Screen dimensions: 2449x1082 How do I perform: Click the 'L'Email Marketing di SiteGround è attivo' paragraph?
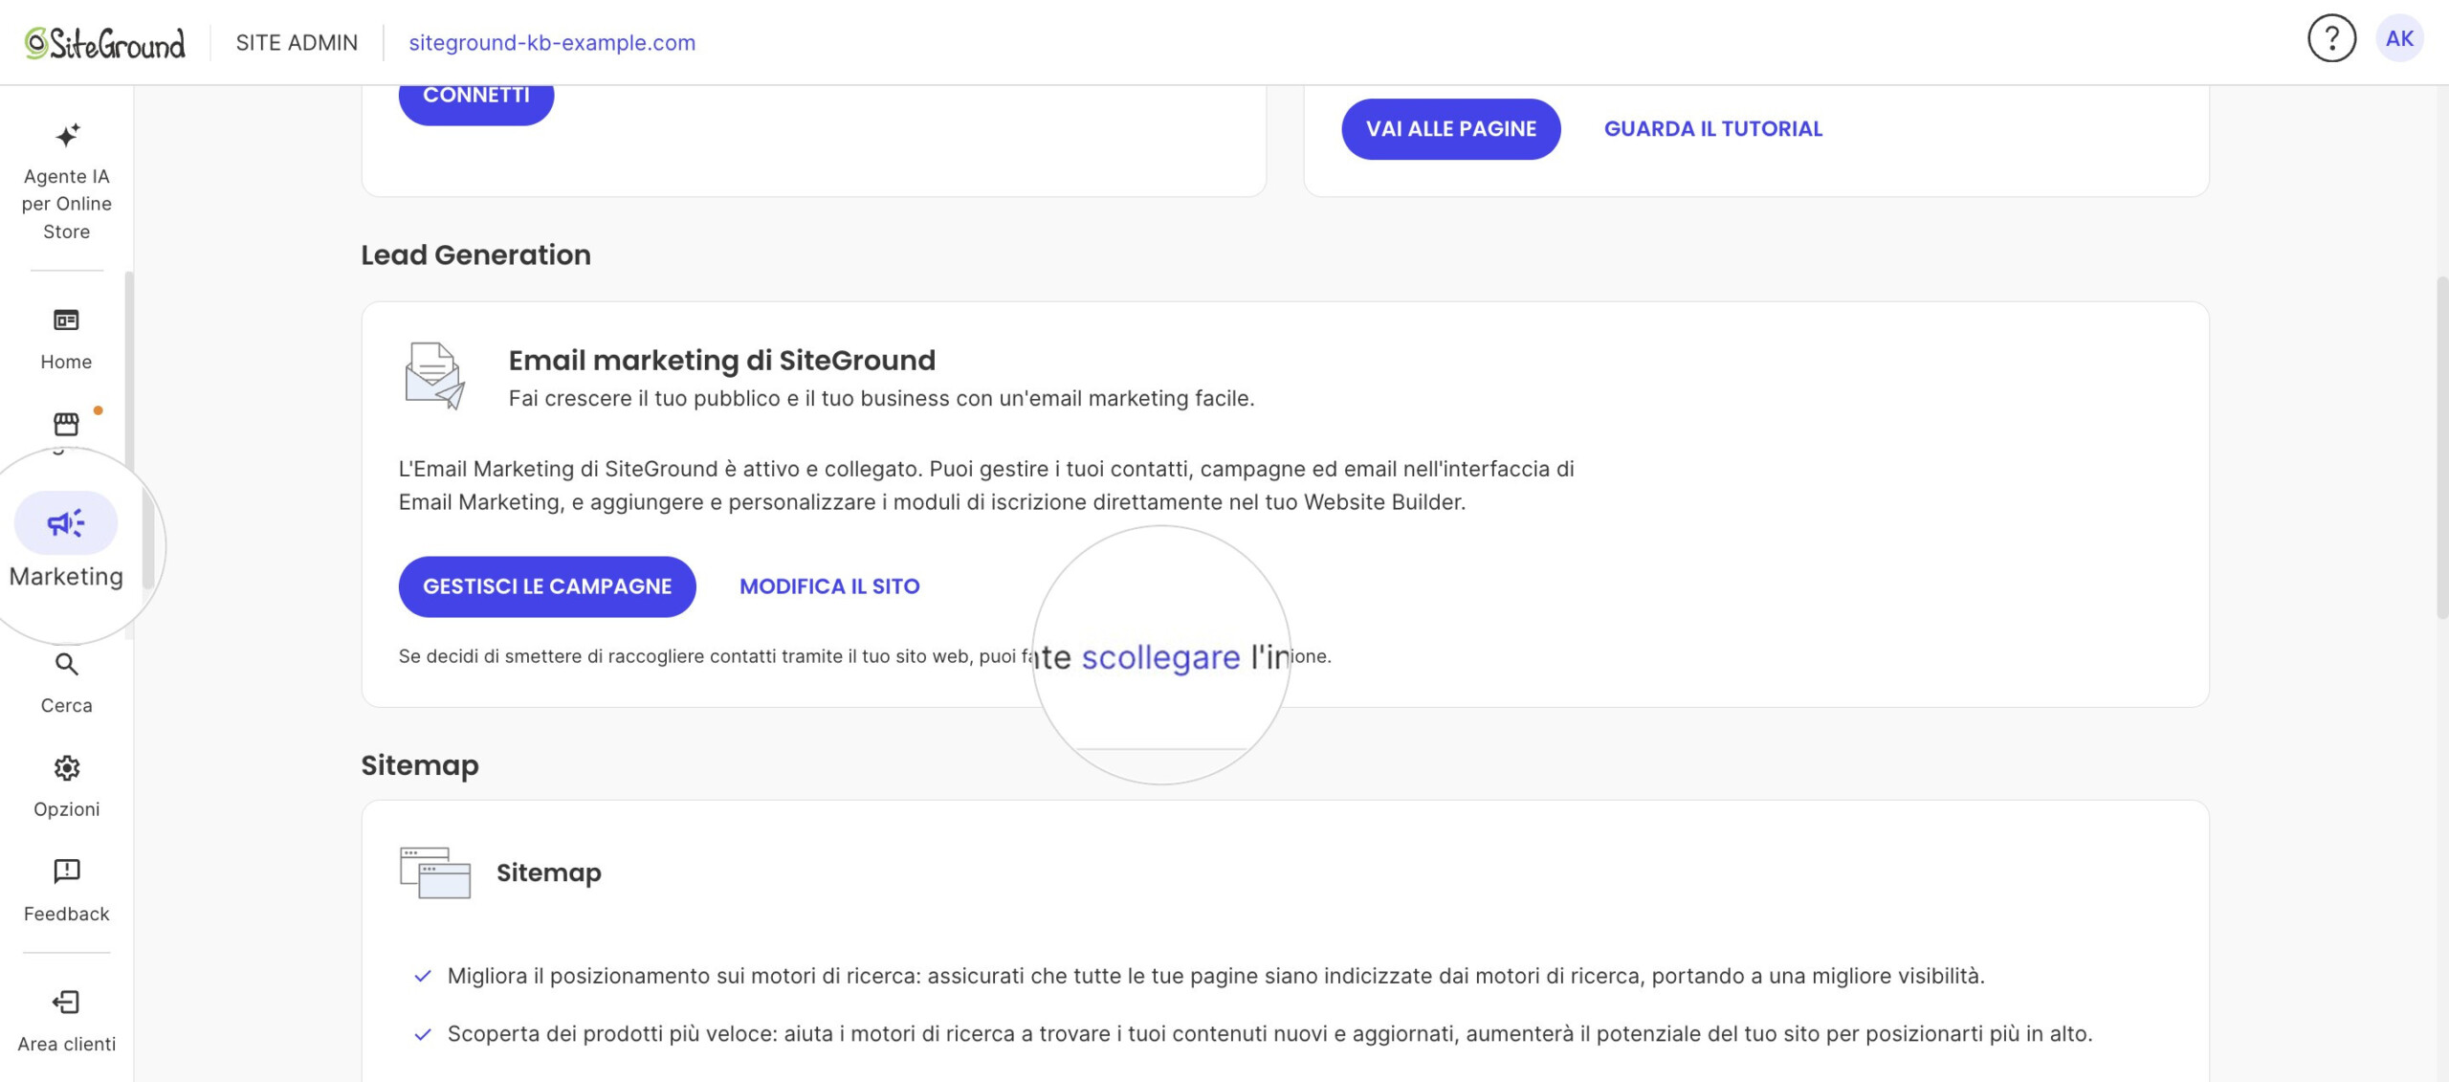tap(986, 486)
